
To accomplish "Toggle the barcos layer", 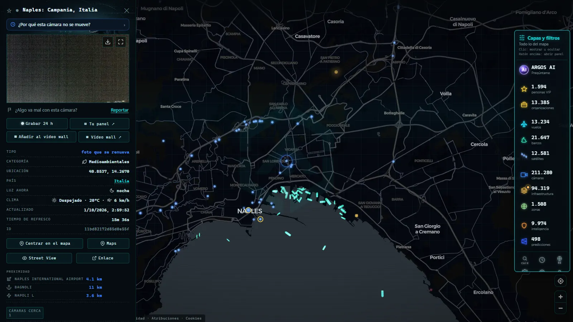I will click(x=542, y=140).
